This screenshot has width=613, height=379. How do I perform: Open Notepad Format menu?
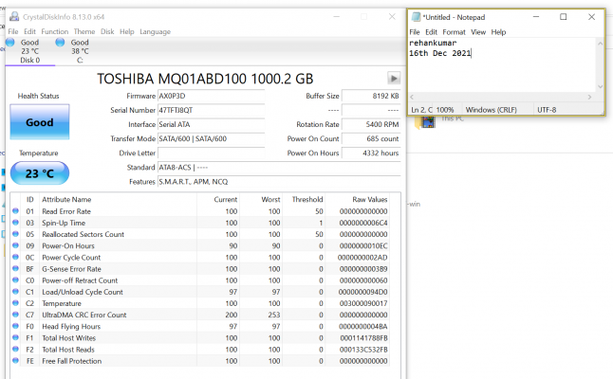454,32
